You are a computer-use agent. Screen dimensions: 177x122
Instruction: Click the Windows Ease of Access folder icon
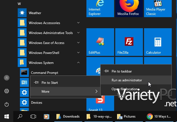tap(22, 43)
